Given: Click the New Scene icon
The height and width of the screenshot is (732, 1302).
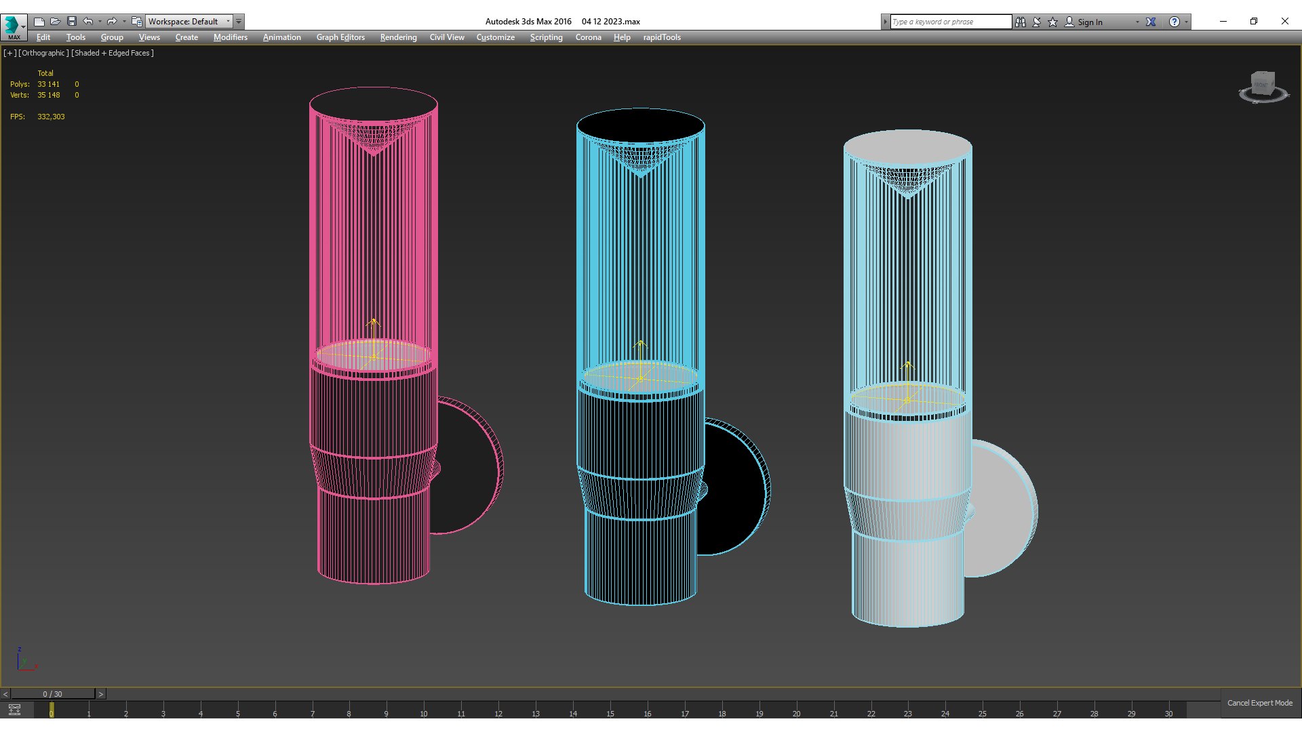Looking at the screenshot, I should pyautogui.click(x=39, y=22).
